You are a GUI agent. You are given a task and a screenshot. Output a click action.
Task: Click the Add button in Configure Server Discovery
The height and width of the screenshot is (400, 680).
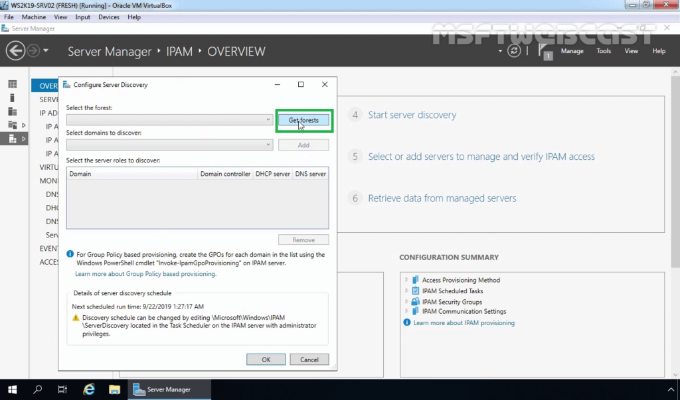pos(303,145)
